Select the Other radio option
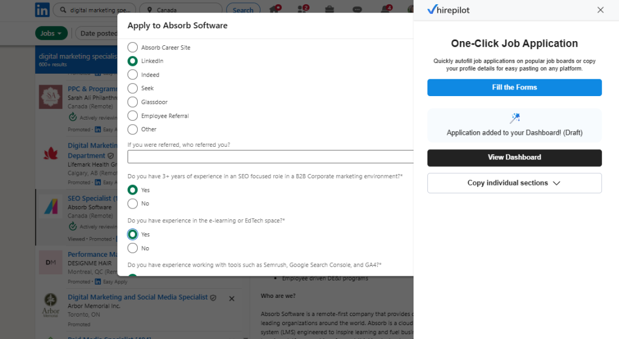Screen dimensions: 619x339 point(132,129)
